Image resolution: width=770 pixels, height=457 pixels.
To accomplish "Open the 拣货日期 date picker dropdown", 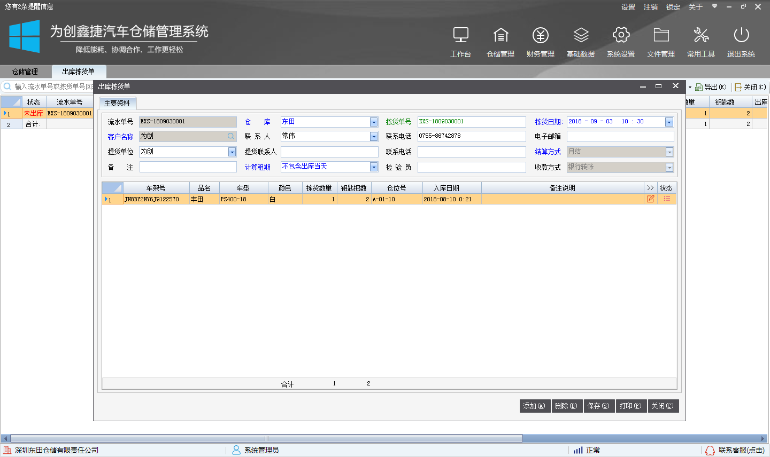I will pos(668,121).
